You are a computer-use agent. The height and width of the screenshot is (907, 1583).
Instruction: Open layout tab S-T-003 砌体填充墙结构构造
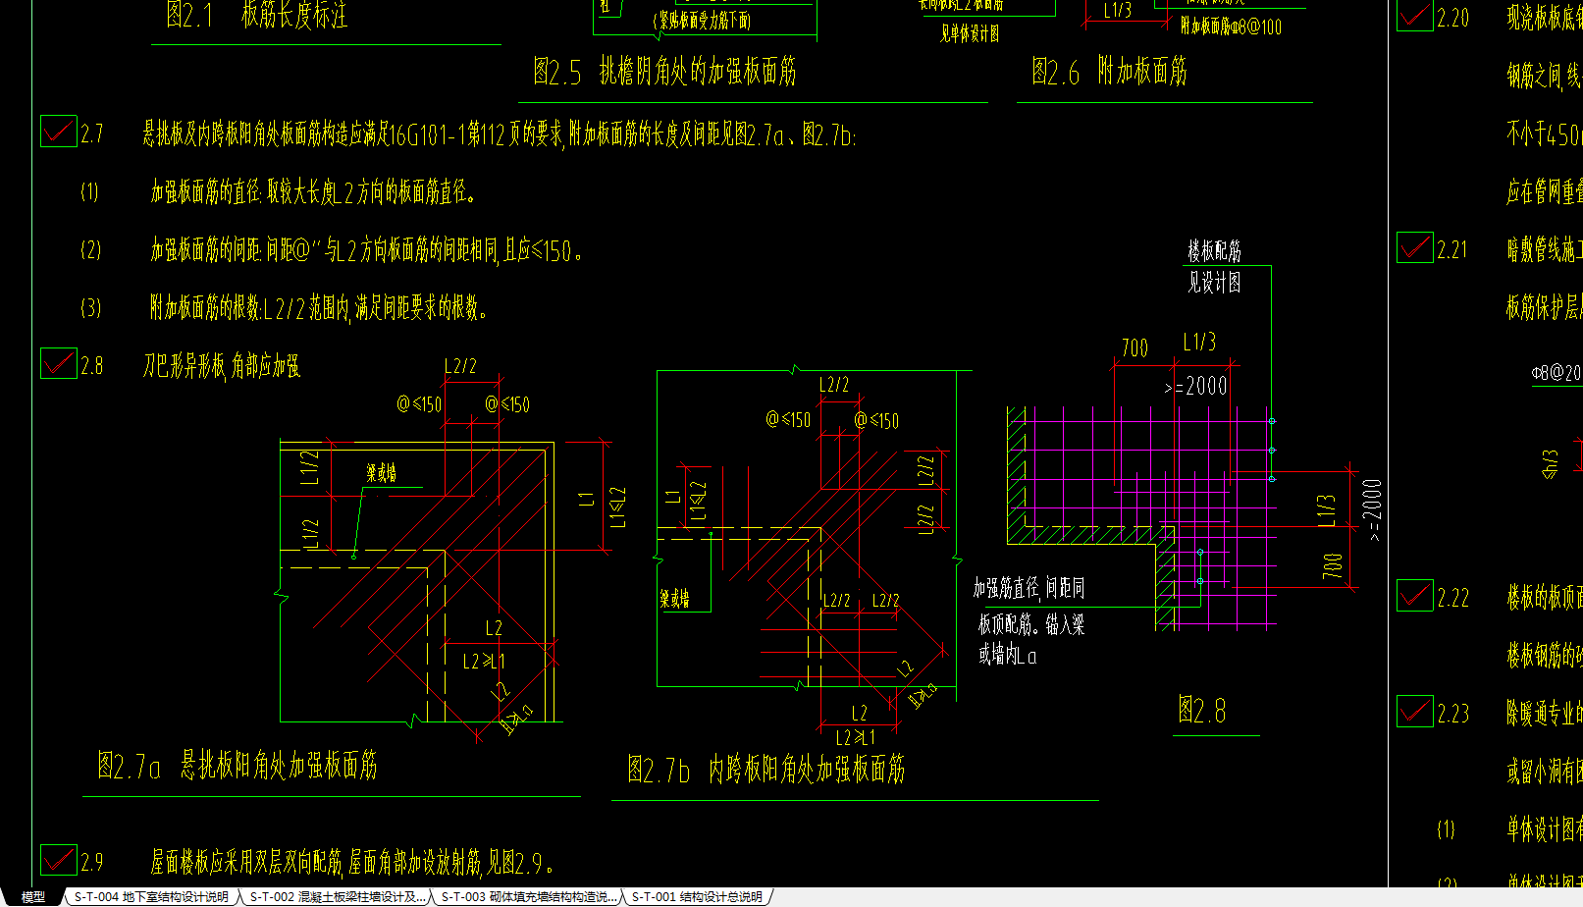528,897
